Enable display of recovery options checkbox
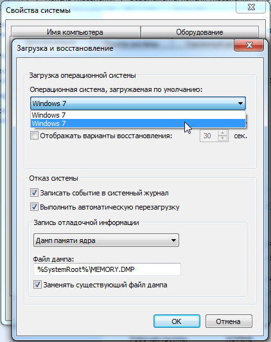The image size is (271, 342). pyautogui.click(x=34, y=136)
